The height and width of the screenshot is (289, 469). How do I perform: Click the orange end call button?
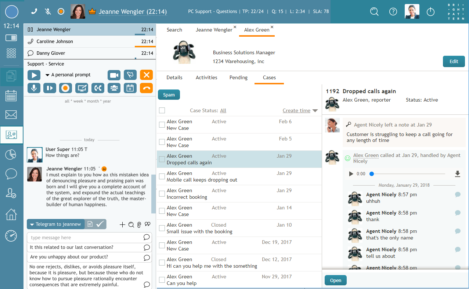tap(146, 88)
